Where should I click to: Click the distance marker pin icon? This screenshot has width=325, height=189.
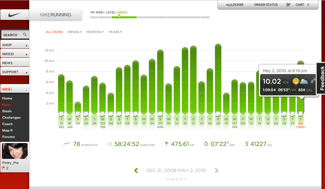(166, 143)
